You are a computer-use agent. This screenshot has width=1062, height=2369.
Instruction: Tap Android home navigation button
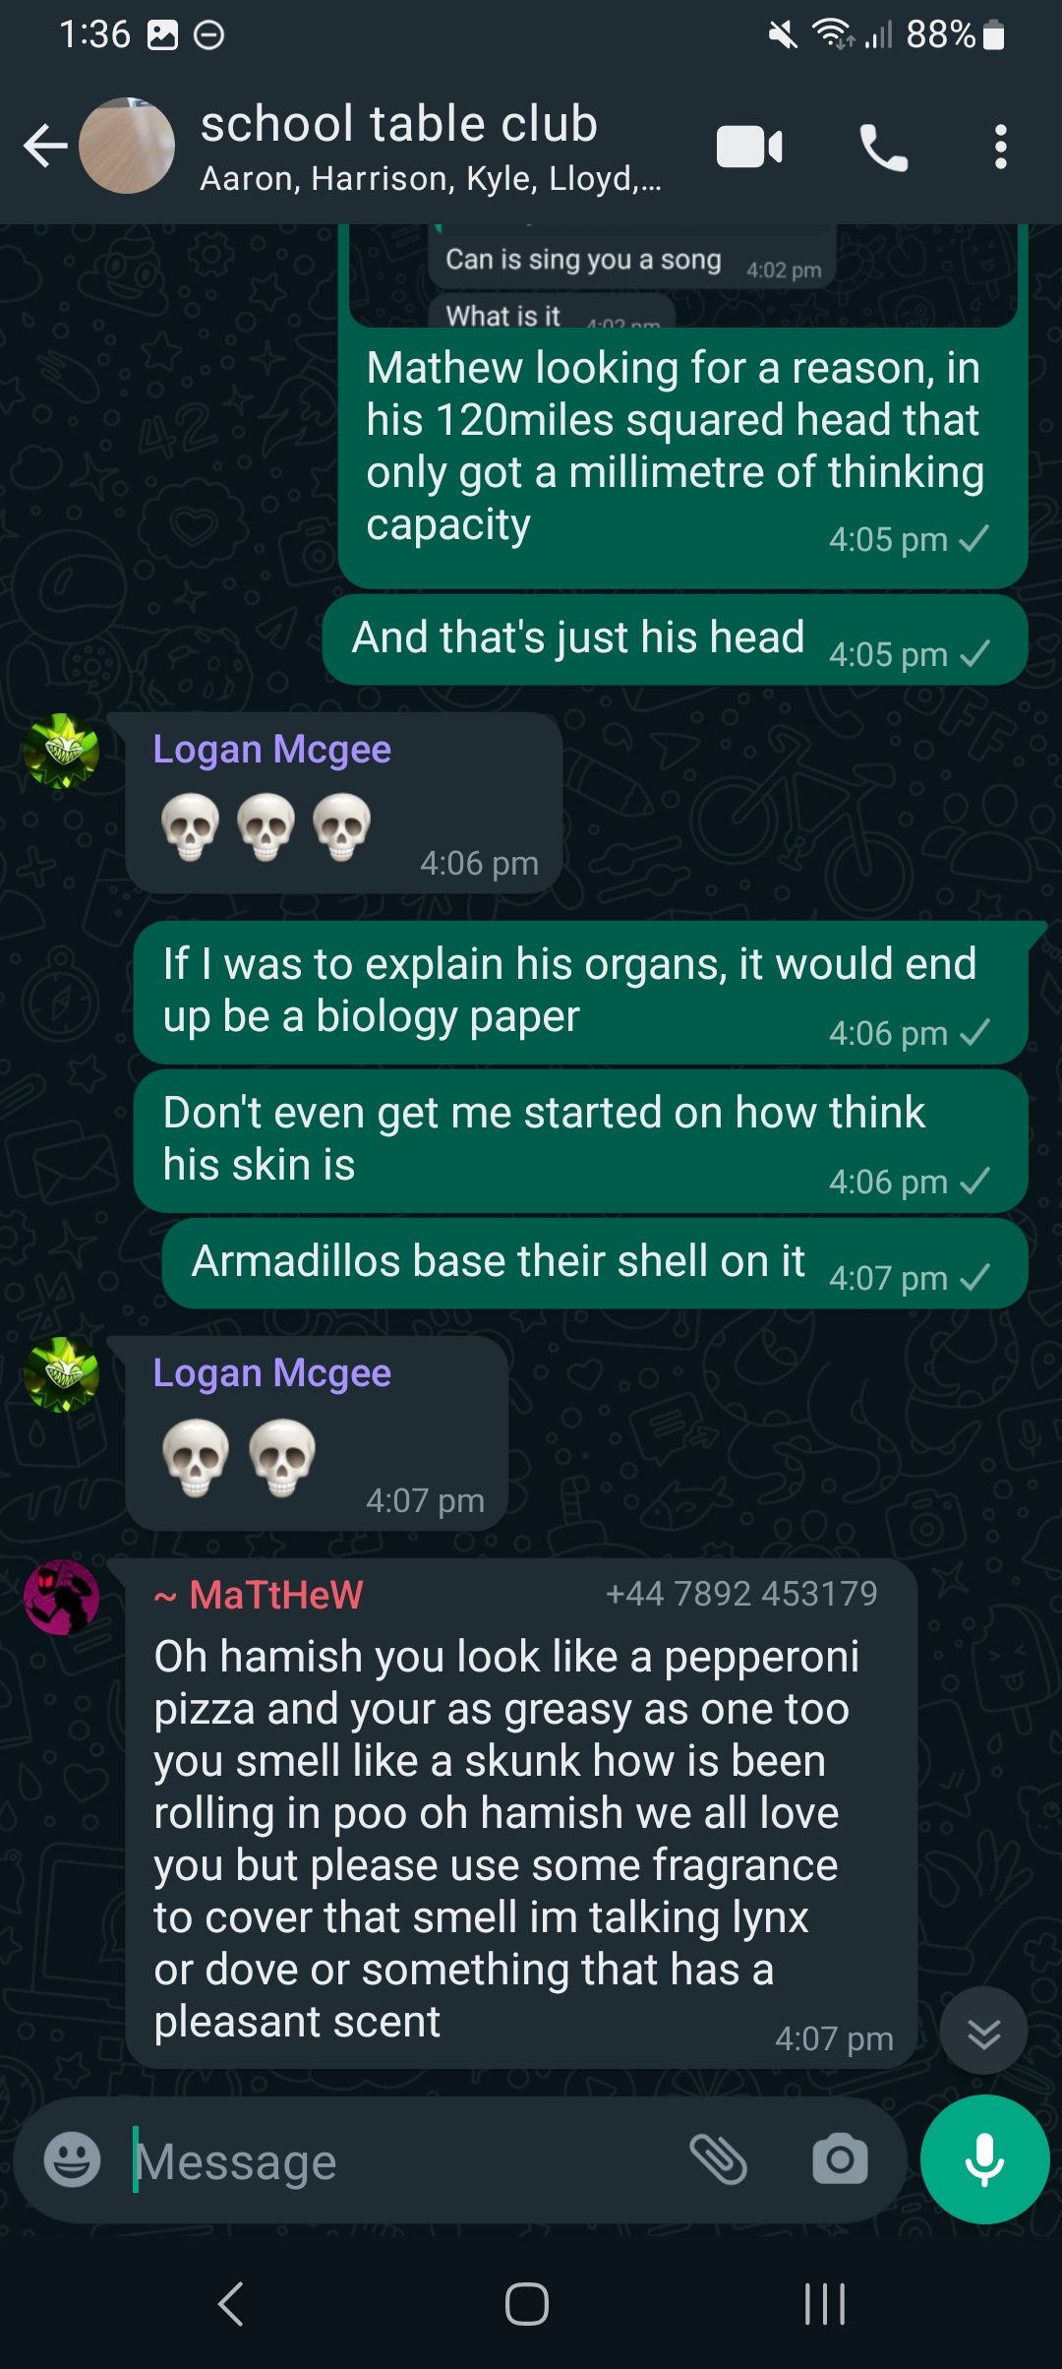pyautogui.click(x=527, y=2304)
